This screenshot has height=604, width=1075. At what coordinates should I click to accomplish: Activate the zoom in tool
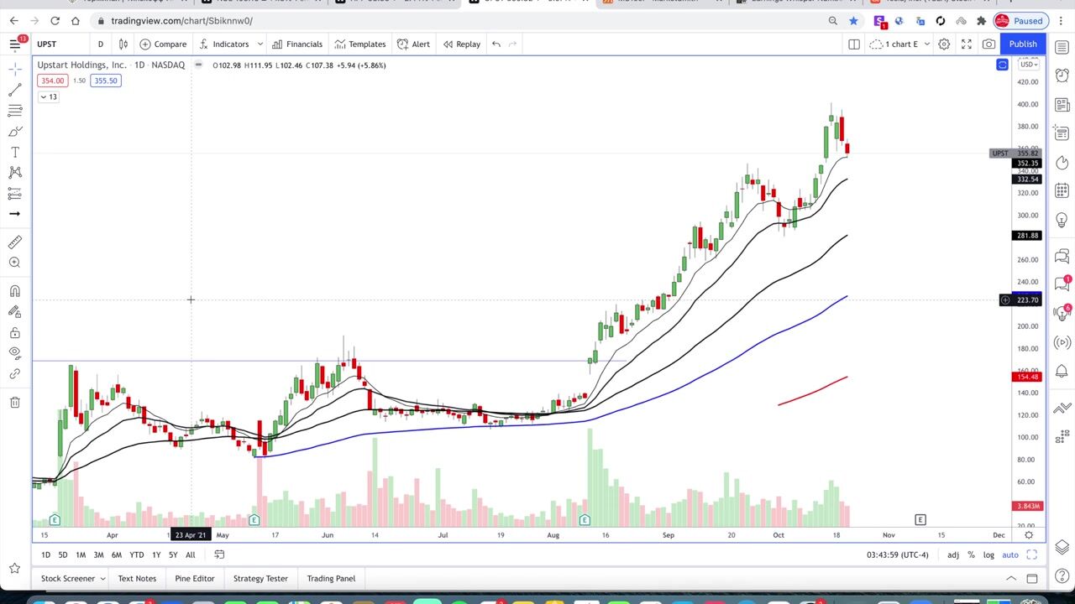pos(15,263)
